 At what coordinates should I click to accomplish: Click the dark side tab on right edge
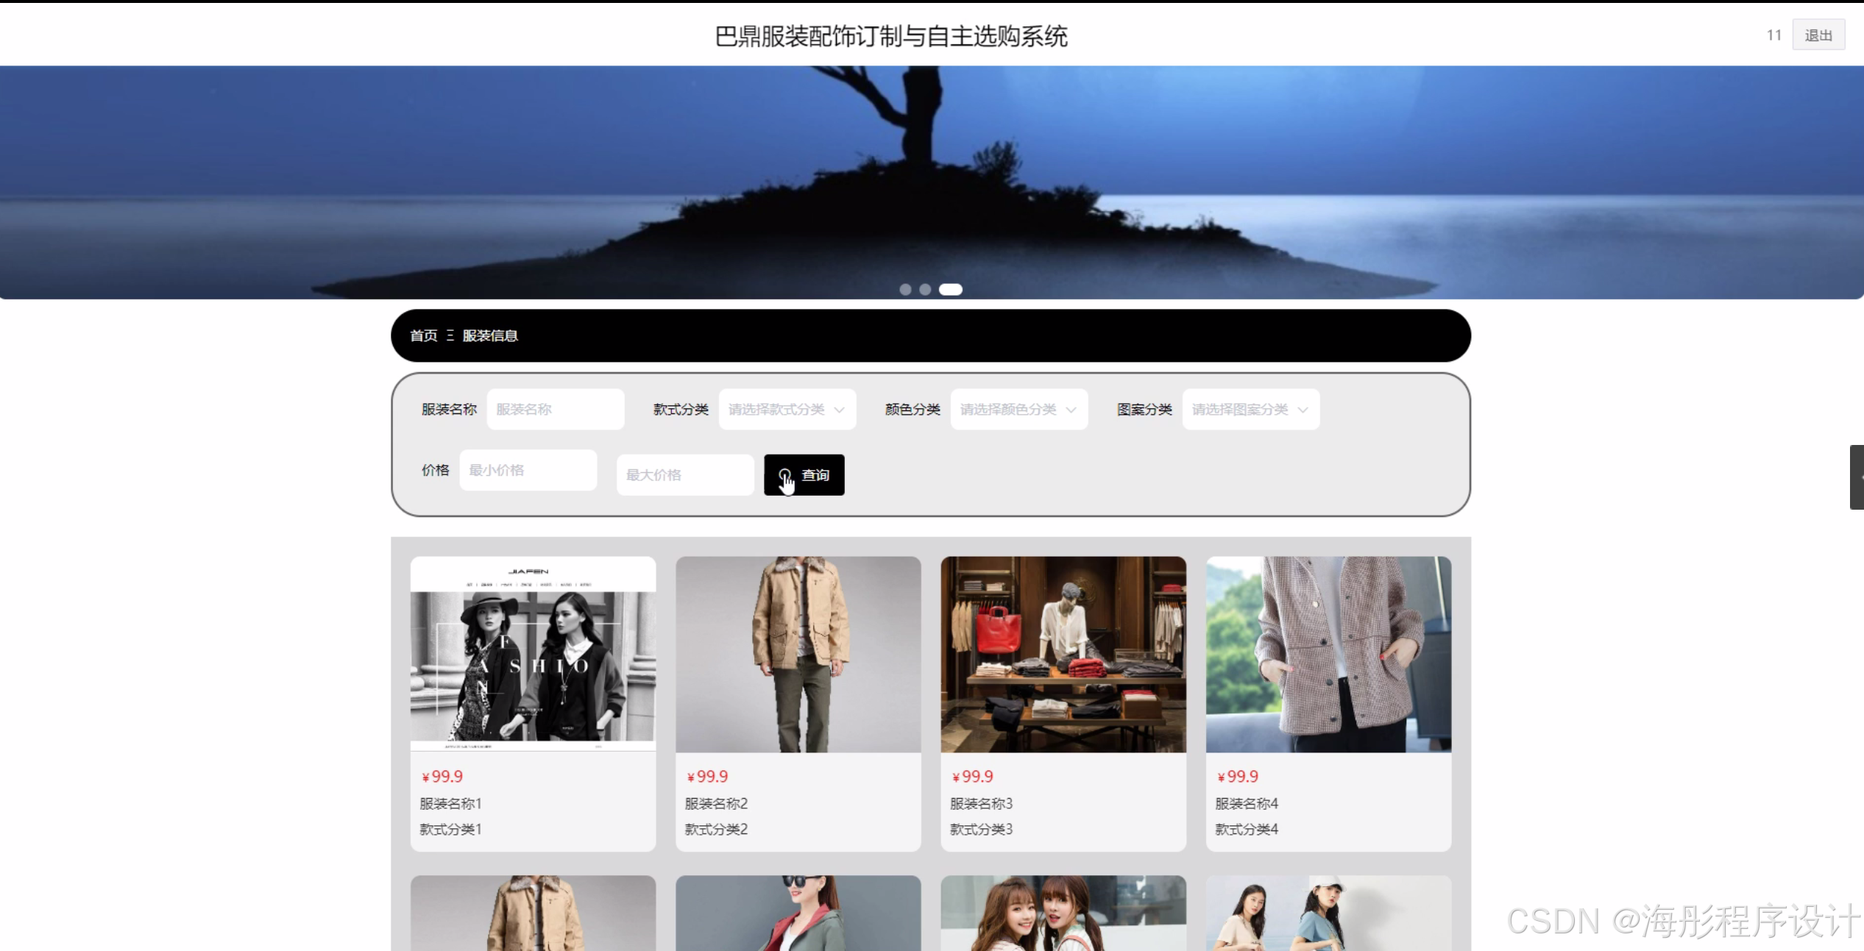tap(1857, 477)
